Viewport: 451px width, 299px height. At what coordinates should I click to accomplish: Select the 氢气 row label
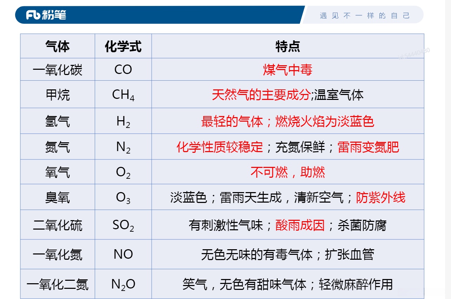57,121
